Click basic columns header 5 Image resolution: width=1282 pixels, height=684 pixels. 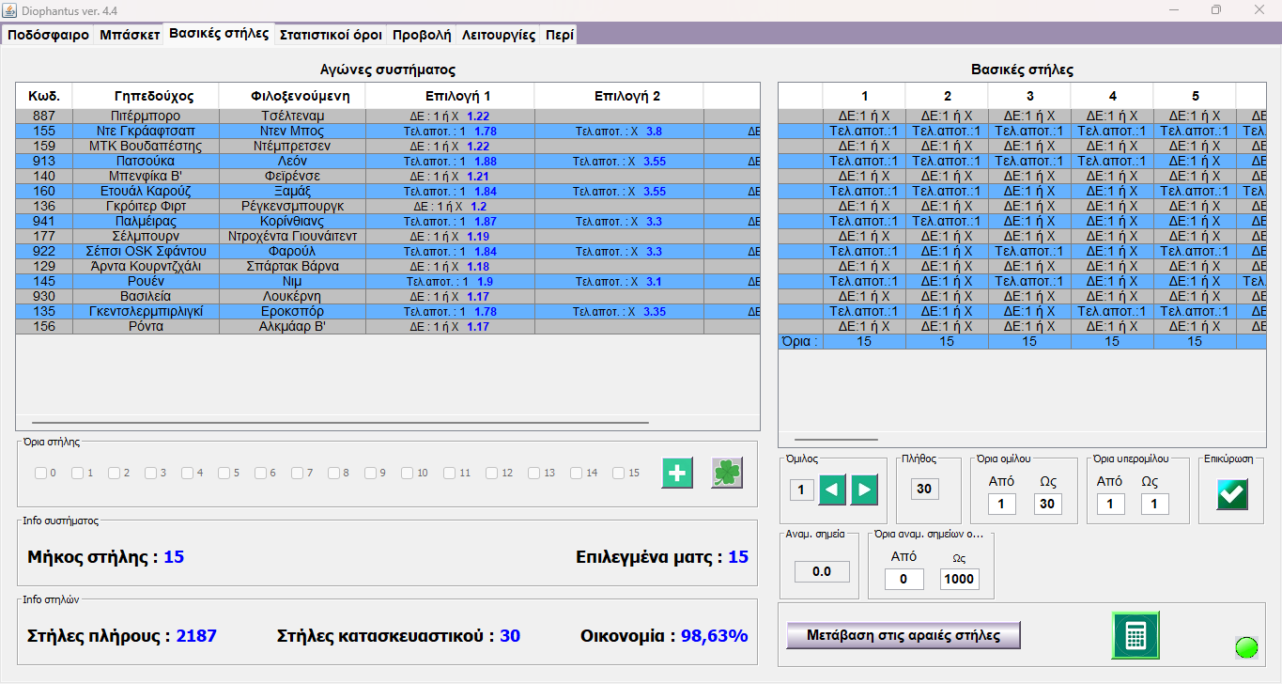click(x=1196, y=96)
